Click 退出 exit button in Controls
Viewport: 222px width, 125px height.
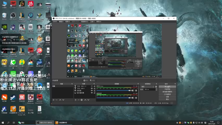tap(167, 99)
